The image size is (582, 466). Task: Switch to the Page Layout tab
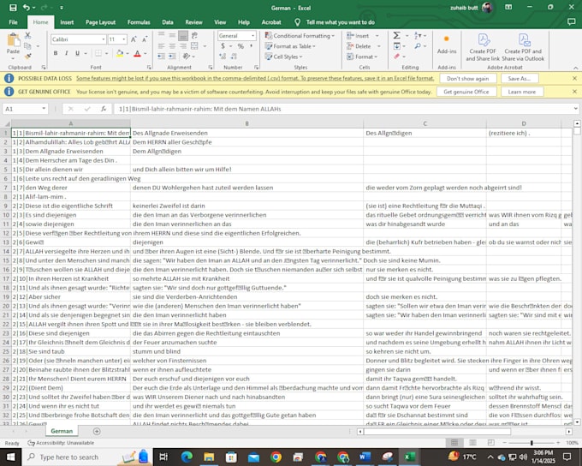coord(100,22)
